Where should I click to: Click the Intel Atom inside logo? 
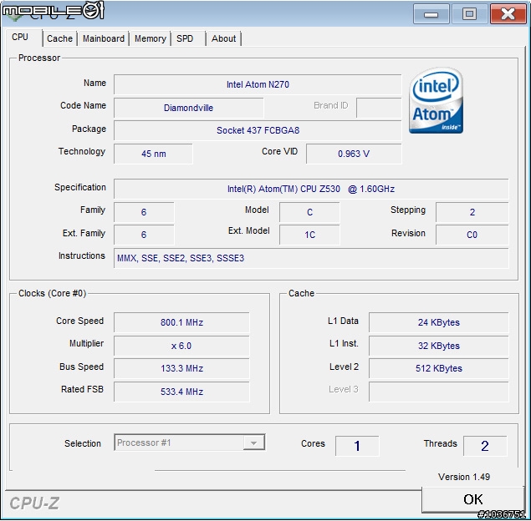tap(436, 100)
